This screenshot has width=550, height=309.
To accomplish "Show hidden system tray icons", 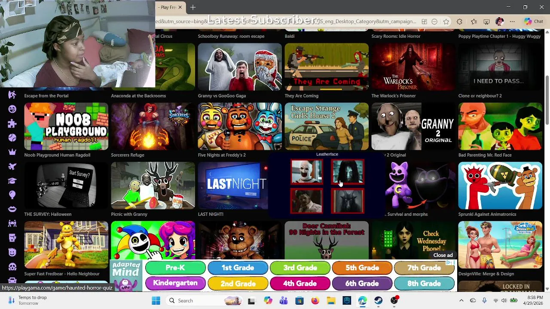I will (461, 300).
